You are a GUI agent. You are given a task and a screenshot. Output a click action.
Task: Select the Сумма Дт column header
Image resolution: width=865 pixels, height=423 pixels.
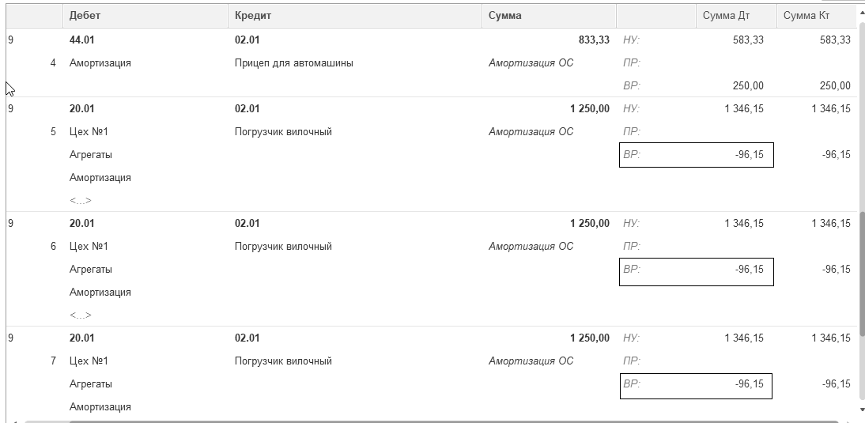tap(735, 16)
